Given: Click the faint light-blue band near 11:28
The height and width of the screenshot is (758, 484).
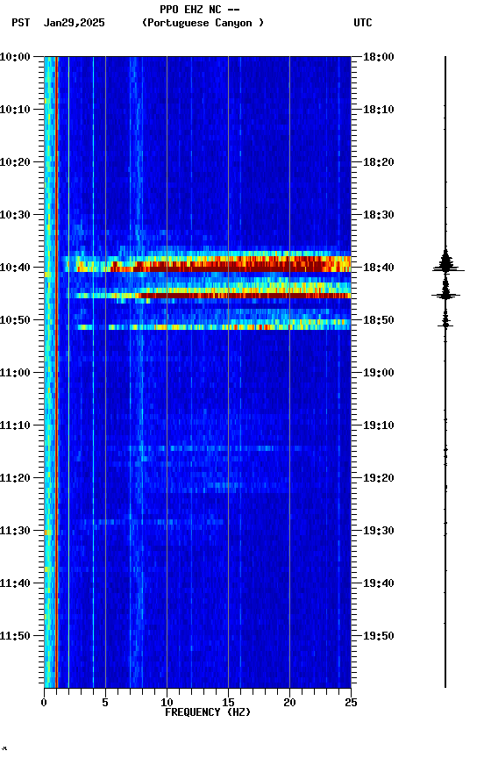Looking at the screenshot, I should pyautogui.click(x=150, y=522).
